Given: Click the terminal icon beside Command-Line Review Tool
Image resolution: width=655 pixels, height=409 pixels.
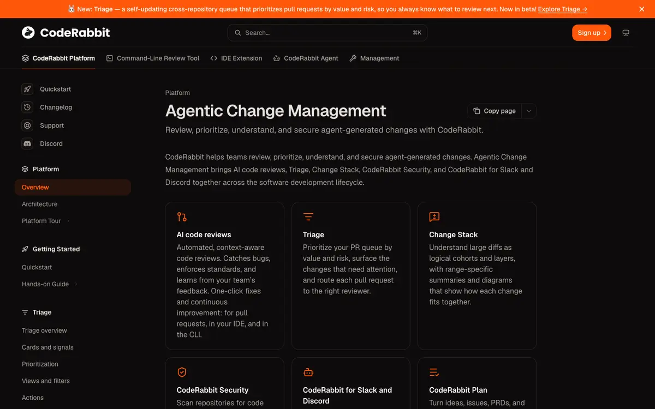Looking at the screenshot, I should [x=110, y=58].
